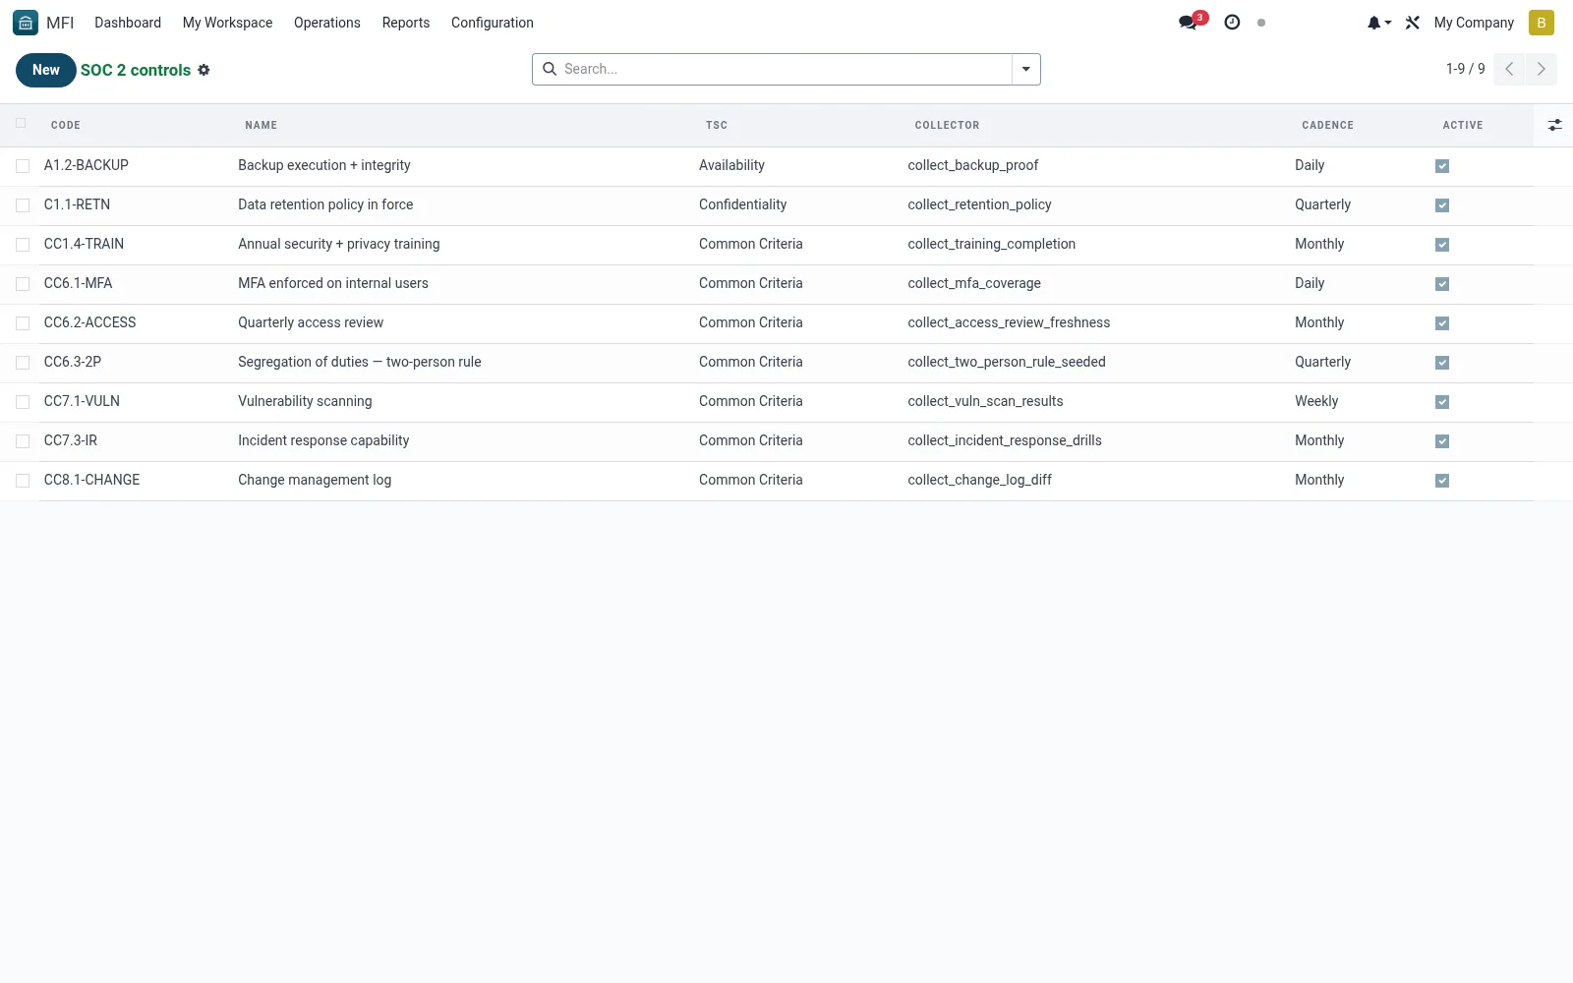The image size is (1573, 983).
Task: Click the user avatar B
Action: [1541, 23]
